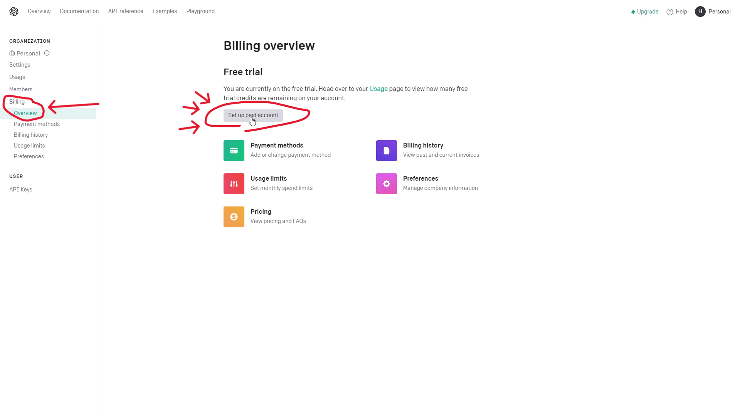The width and height of the screenshot is (740, 416).
Task: Click the pink Preferences gear icon
Action: (387, 184)
